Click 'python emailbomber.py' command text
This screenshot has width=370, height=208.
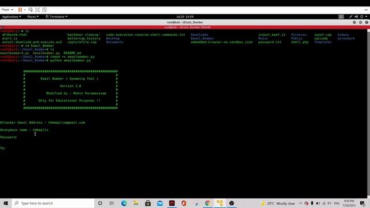71,60
